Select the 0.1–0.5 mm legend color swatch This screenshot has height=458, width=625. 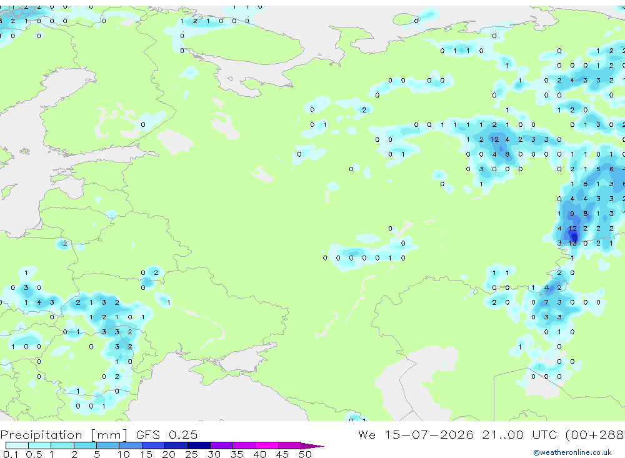[17, 446]
